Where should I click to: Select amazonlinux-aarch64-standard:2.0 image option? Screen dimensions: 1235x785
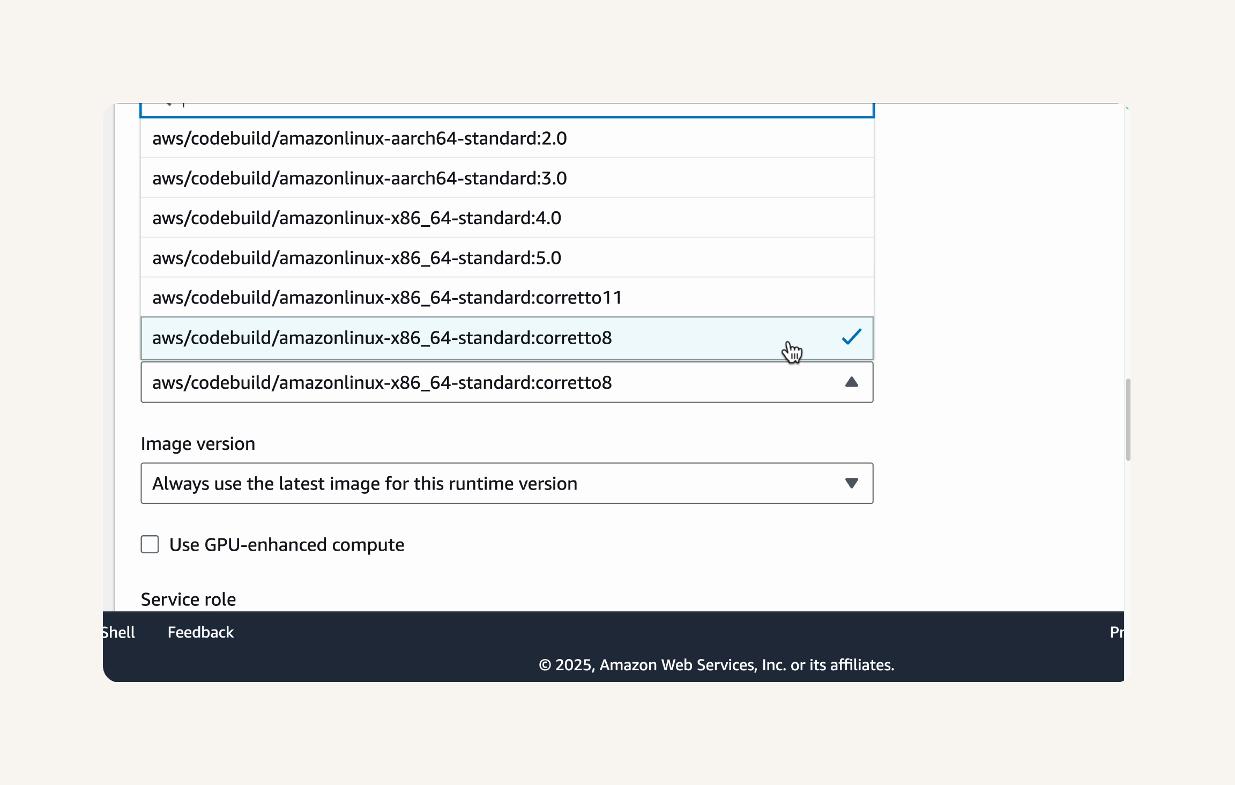[507, 138]
